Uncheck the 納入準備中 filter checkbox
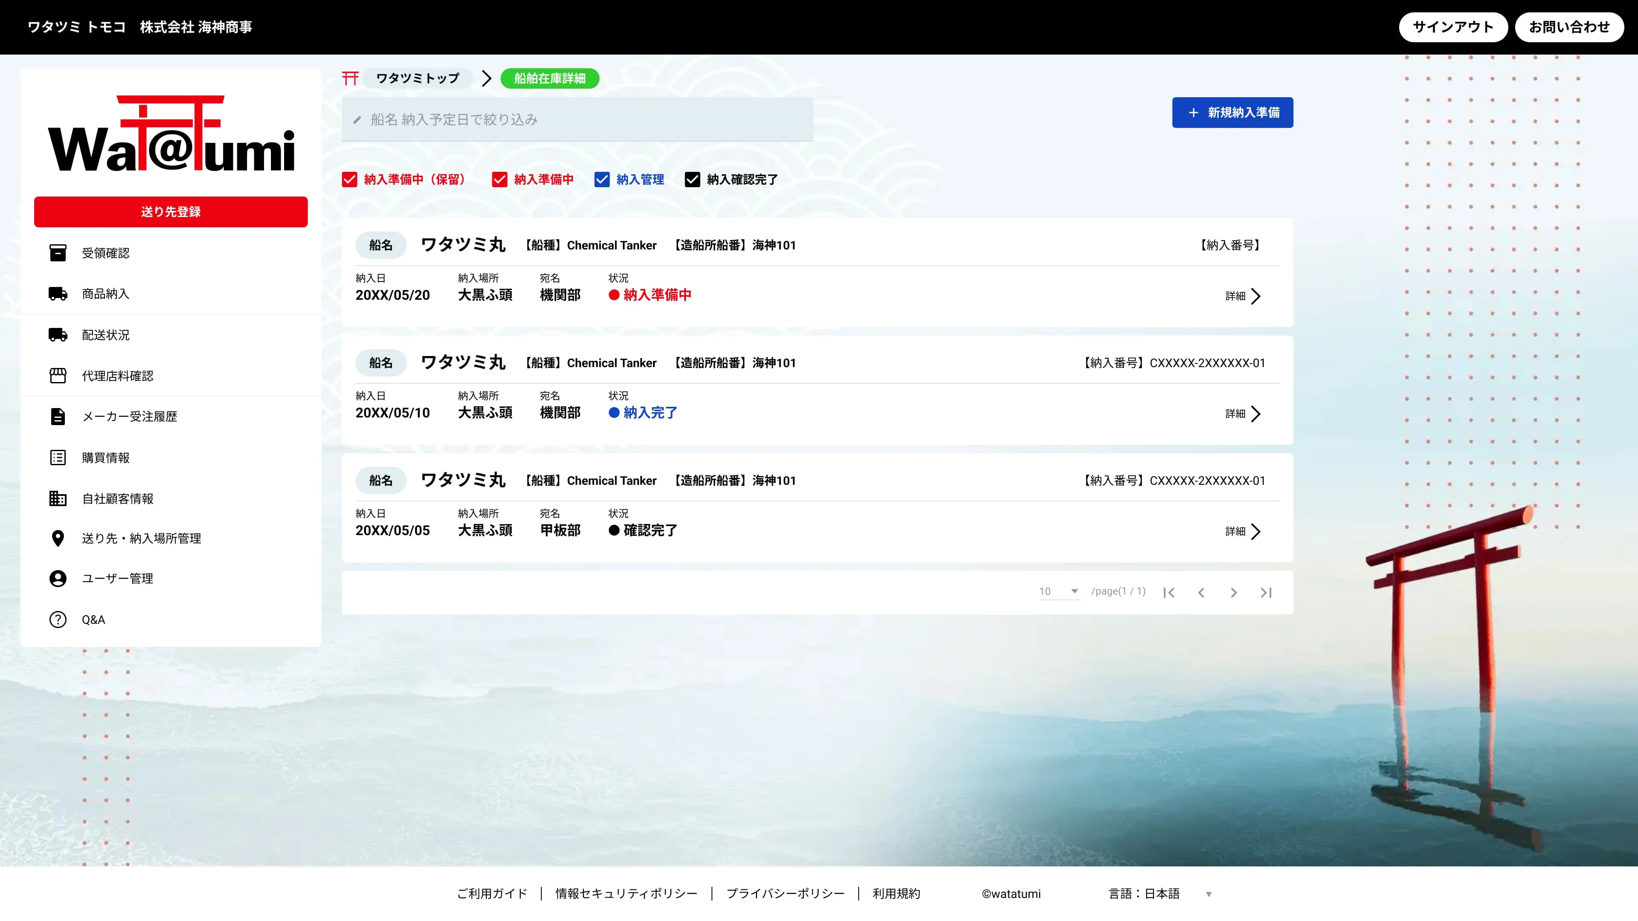 coord(500,180)
